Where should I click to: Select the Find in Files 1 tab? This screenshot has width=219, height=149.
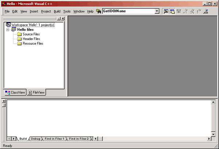pos(54,139)
